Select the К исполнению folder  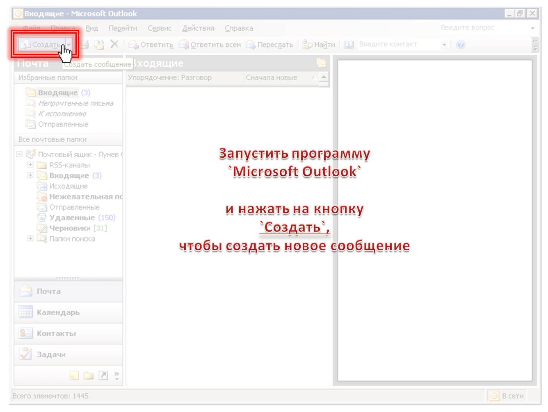tap(56, 114)
